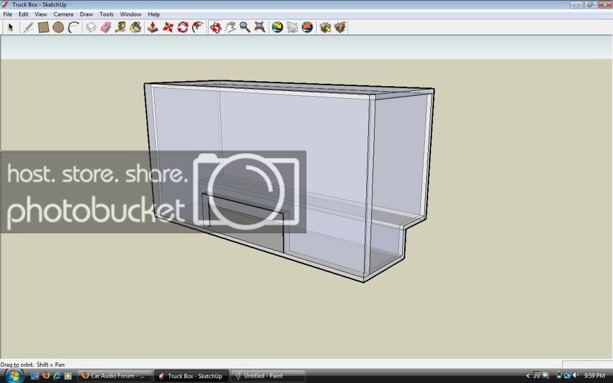Activate the Push/Pull tool
Viewport: 613px width, 383px height.
click(x=153, y=28)
